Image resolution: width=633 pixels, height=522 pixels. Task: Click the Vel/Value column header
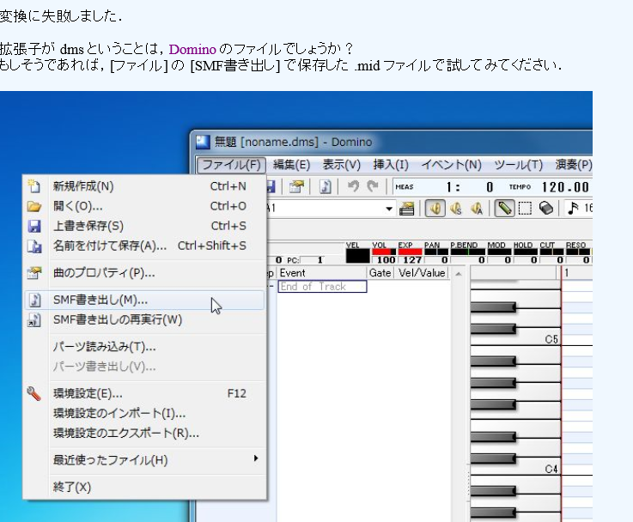pyautogui.click(x=422, y=273)
